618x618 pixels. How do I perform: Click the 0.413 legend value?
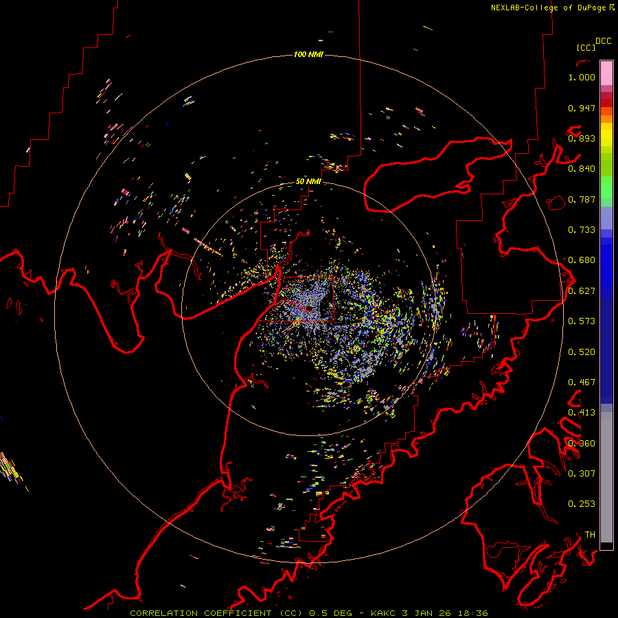point(582,413)
